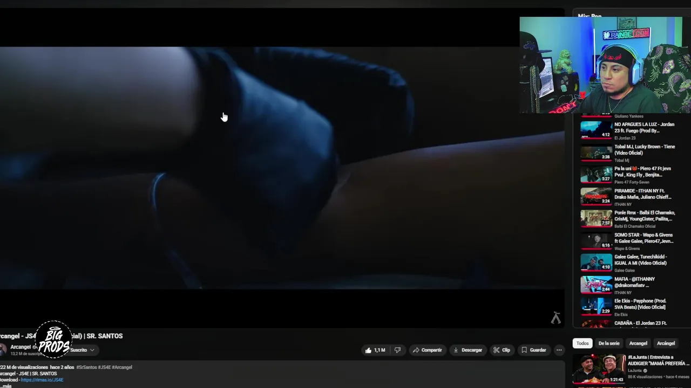
Task: Play Ele Ekis - Payphone thumbnail
Action: 596,307
